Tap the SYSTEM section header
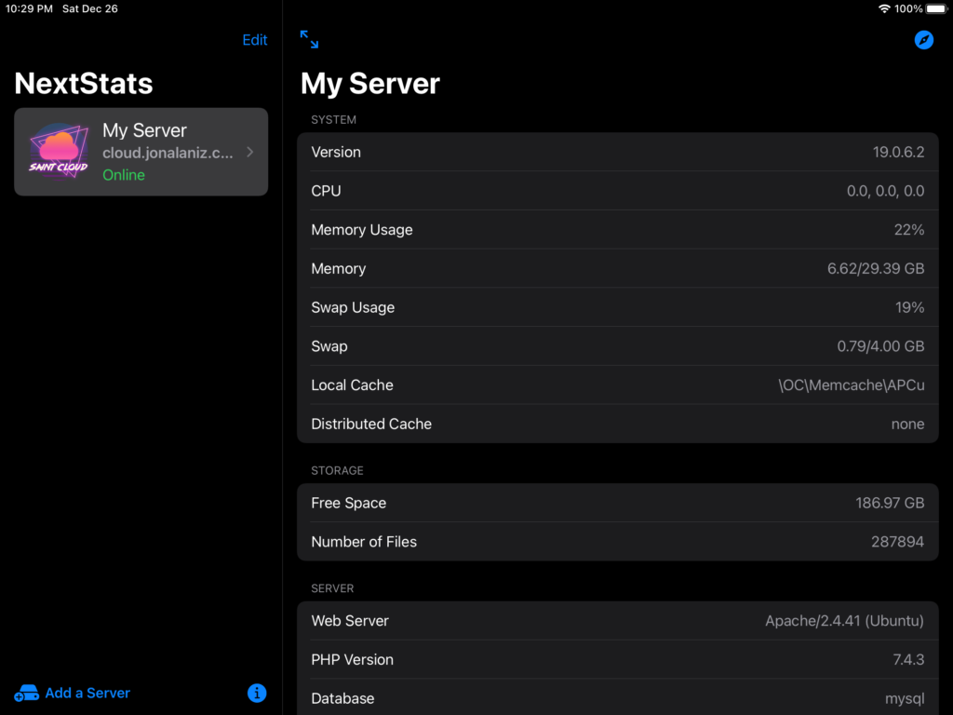Viewport: 953px width, 715px height. pos(334,120)
